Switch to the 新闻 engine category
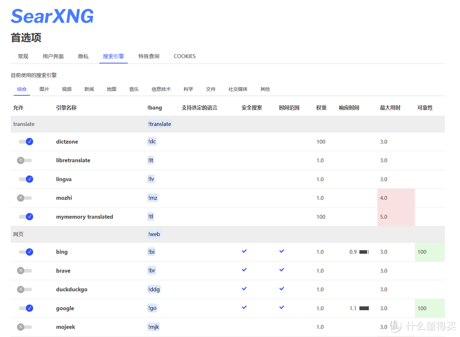The image size is (460, 337). click(x=89, y=89)
